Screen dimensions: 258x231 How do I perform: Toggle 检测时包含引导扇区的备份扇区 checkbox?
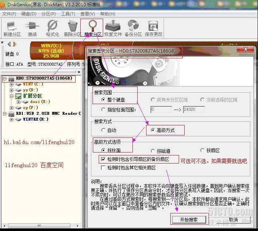[x=103, y=159]
